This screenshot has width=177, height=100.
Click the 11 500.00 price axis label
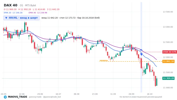click(168, 72)
